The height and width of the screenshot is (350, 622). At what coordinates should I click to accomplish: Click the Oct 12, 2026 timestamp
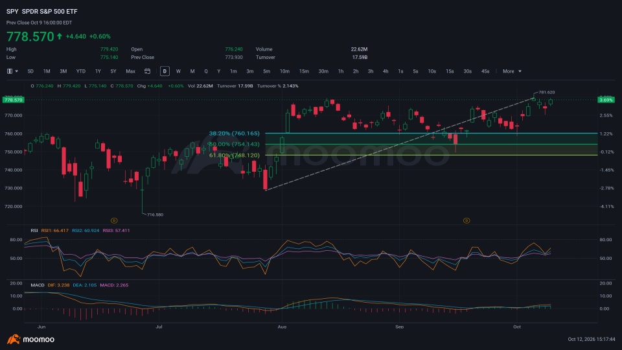592,339
